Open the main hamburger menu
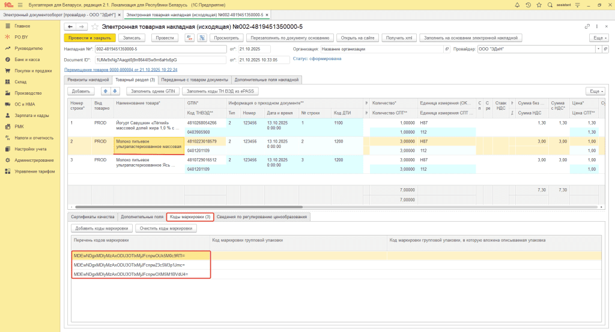The image size is (615, 332). point(20,5)
